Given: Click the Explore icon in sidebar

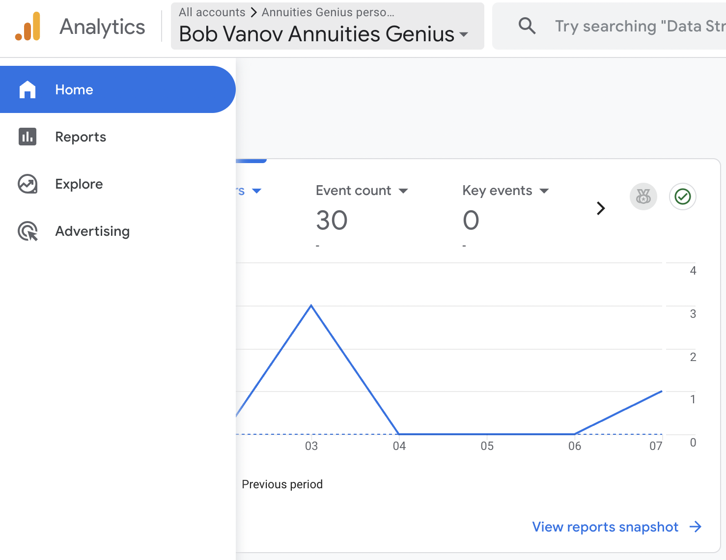Looking at the screenshot, I should pyautogui.click(x=28, y=184).
